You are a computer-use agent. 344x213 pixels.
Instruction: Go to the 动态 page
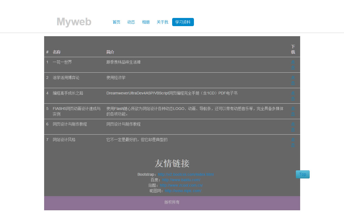point(131,22)
